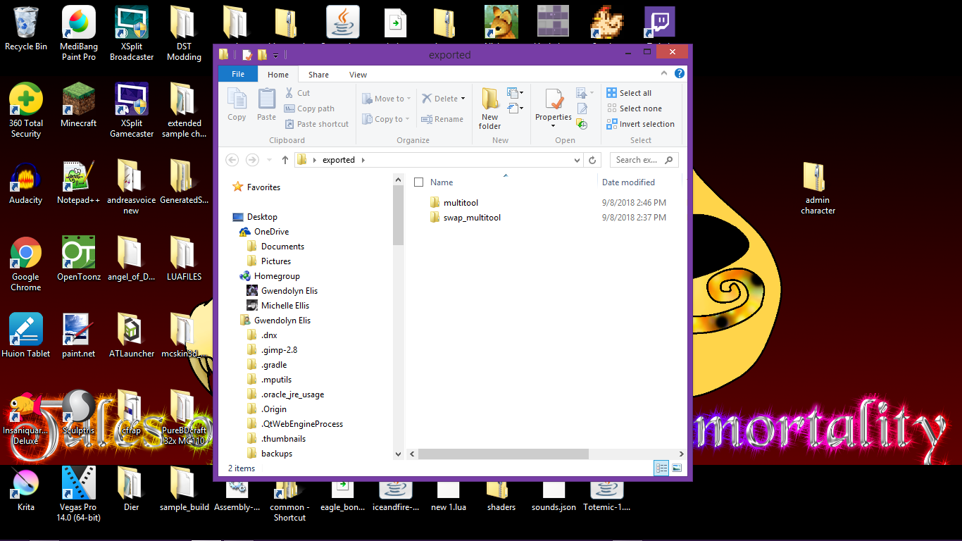Tick the select-all checkbox beside Name
The height and width of the screenshot is (541, 962).
[x=419, y=182]
